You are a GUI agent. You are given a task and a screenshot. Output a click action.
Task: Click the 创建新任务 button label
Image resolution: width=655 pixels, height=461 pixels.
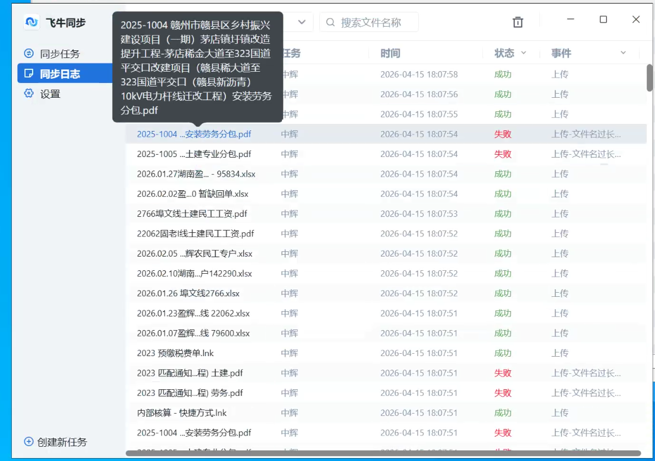(x=62, y=442)
